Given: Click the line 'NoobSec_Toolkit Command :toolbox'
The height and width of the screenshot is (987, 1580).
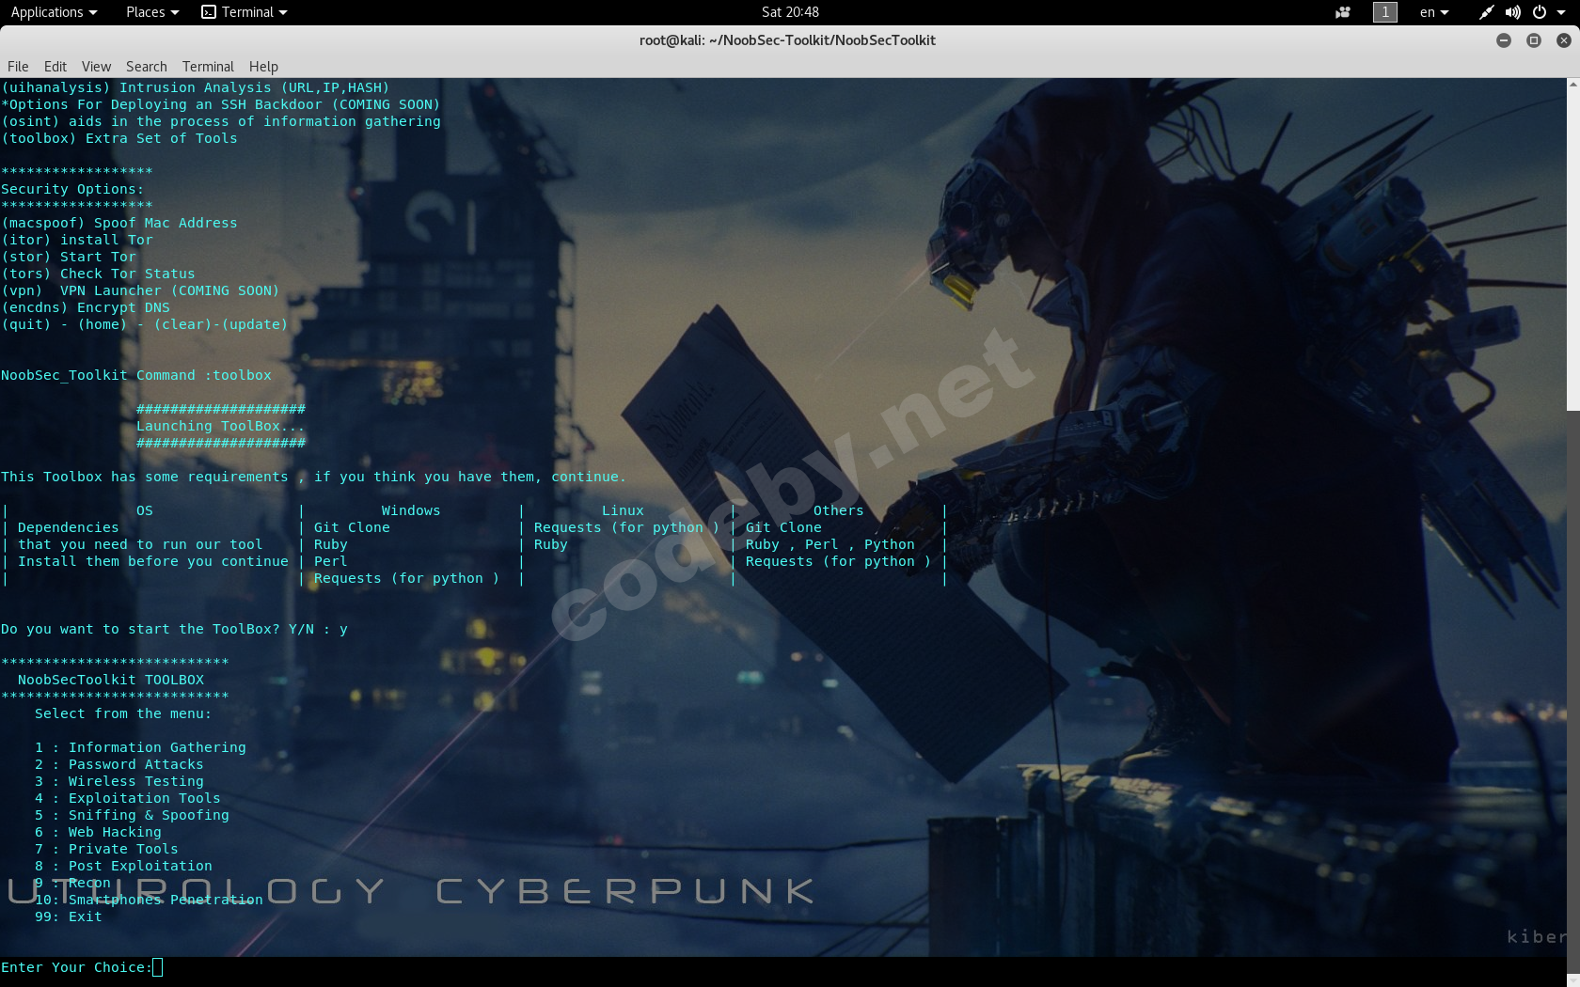Looking at the screenshot, I should [x=136, y=375].
